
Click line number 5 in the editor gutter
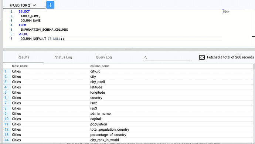(11, 30)
